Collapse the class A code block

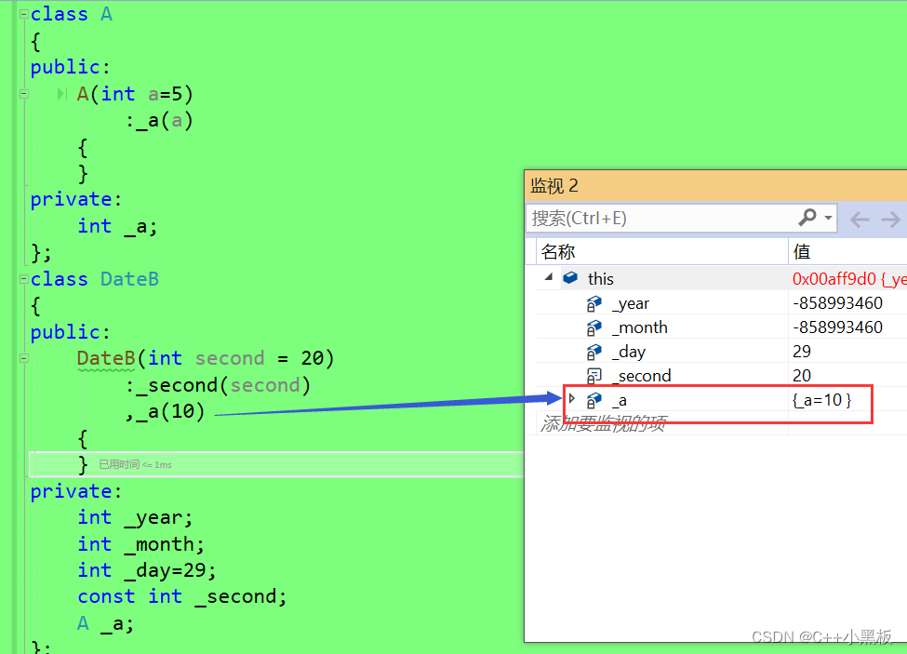pos(23,15)
